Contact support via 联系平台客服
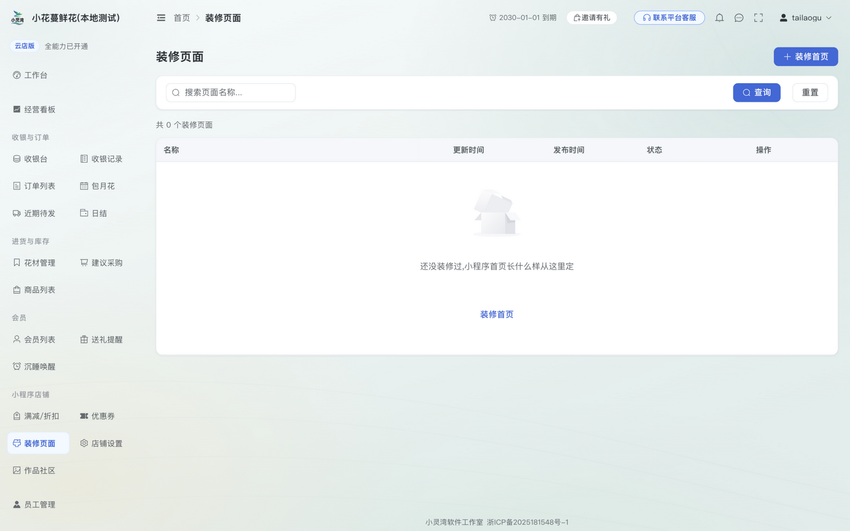Image resolution: width=850 pixels, height=531 pixels. click(x=669, y=18)
